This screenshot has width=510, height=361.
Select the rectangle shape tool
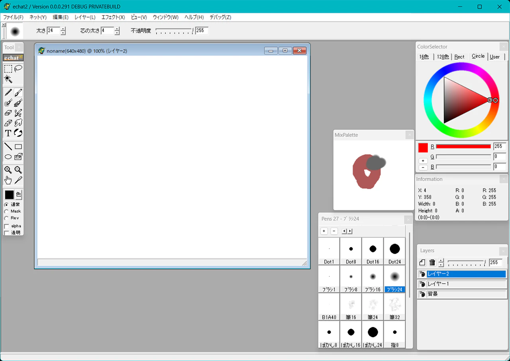point(18,147)
